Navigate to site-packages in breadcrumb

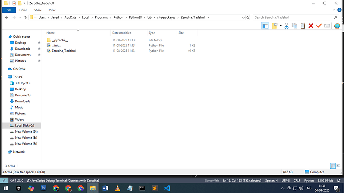tap(166, 17)
